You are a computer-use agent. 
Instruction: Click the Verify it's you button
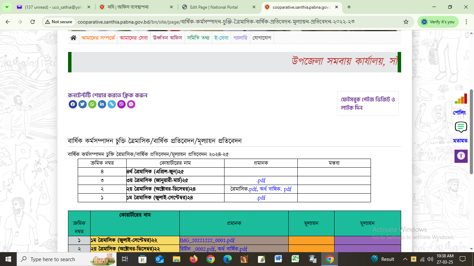point(438,22)
